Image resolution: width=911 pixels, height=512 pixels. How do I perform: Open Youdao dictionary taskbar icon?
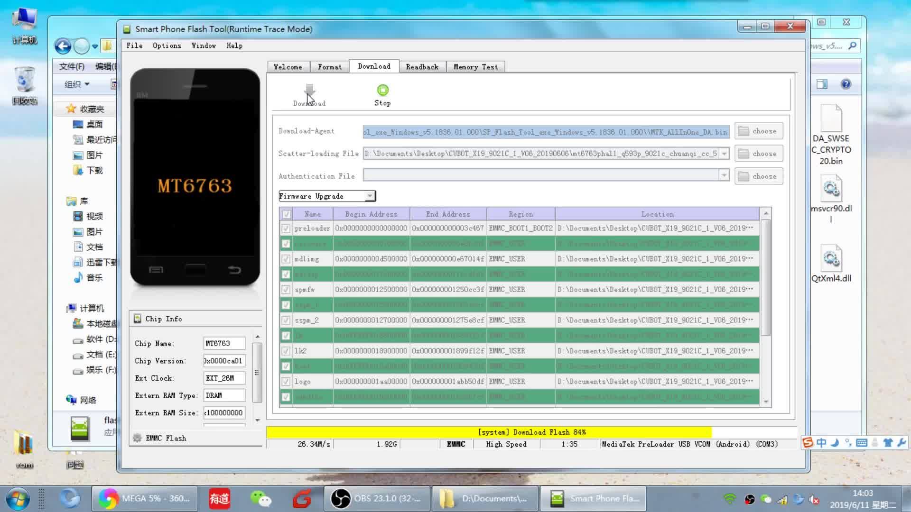tap(219, 499)
